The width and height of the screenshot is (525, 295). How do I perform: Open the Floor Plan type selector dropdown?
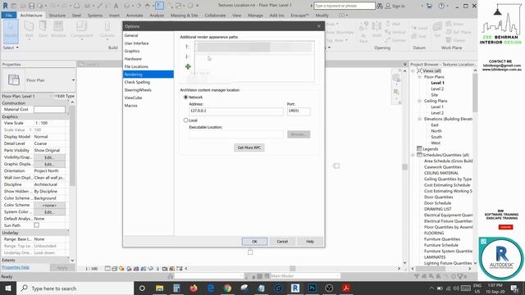tap(73, 80)
